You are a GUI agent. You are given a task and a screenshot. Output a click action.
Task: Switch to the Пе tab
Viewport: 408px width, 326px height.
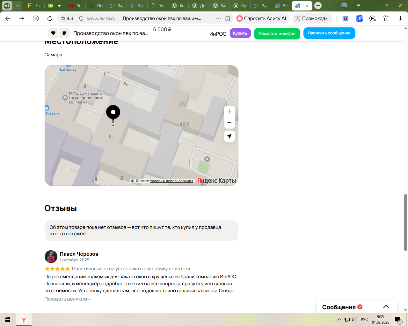point(96,6)
